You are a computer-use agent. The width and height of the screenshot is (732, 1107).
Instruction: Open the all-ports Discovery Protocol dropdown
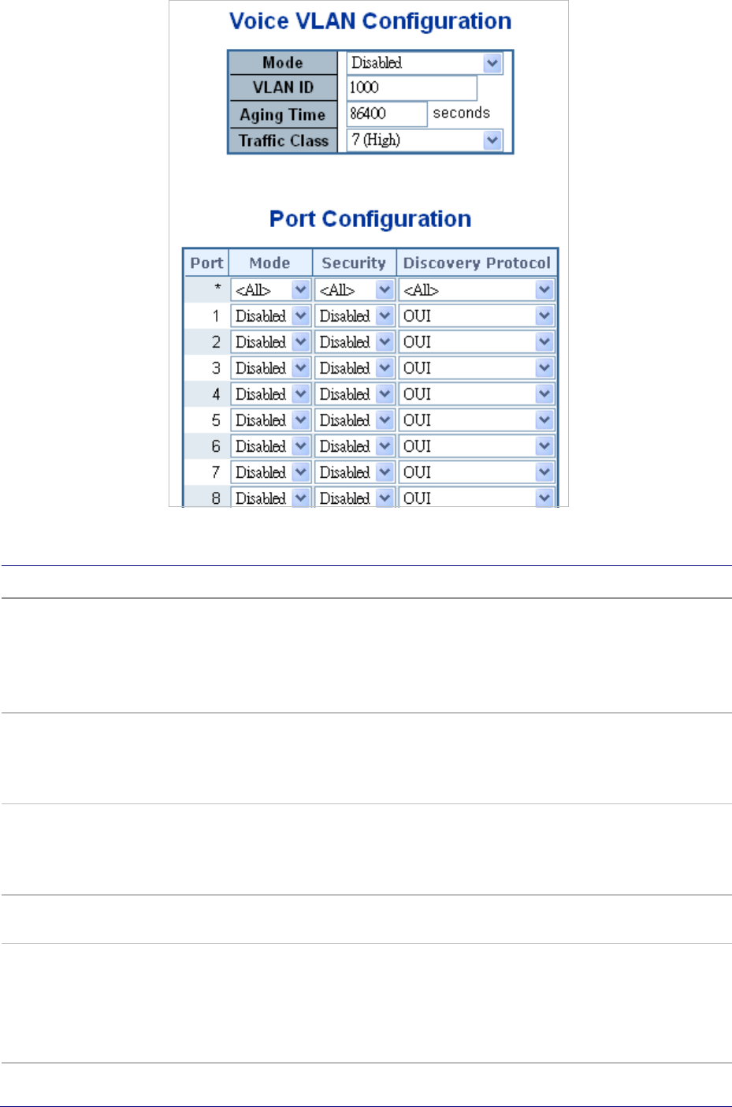[477, 290]
